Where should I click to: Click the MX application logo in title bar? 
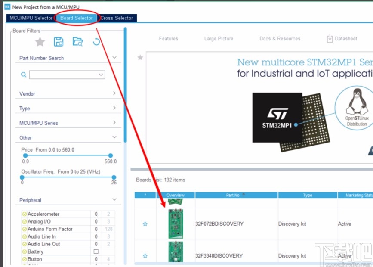click(7, 6)
